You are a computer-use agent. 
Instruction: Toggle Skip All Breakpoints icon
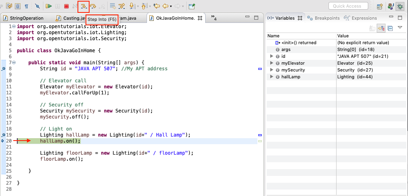tap(37, 6)
